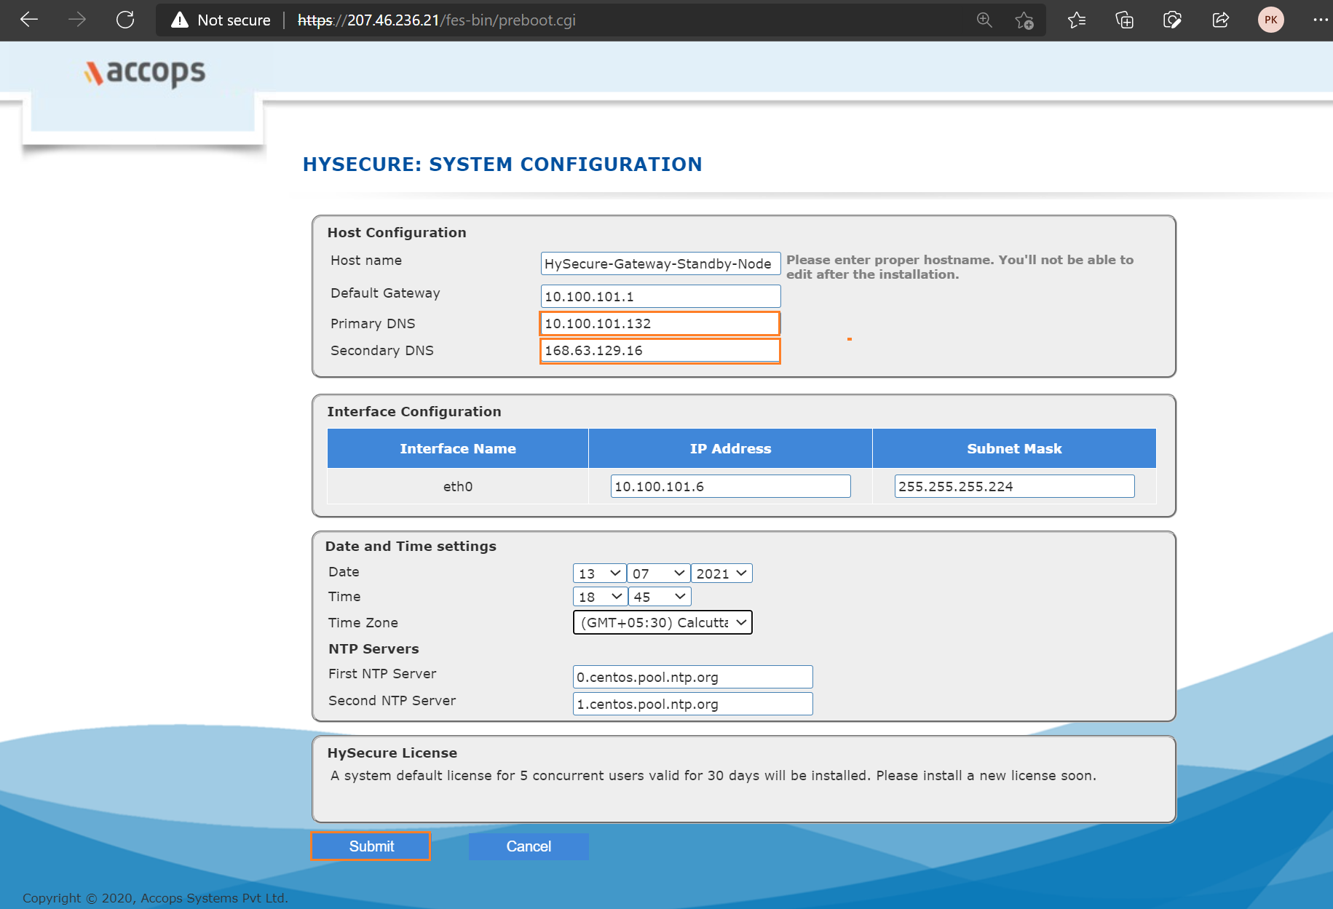Edit the Host name field
Screen dimensions: 1333x909
click(x=660, y=263)
